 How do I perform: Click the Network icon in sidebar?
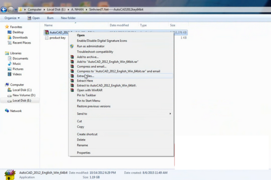click(7, 111)
